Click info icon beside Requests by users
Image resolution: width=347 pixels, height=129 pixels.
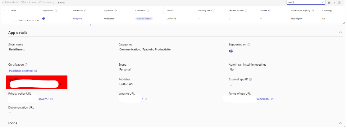245,11
